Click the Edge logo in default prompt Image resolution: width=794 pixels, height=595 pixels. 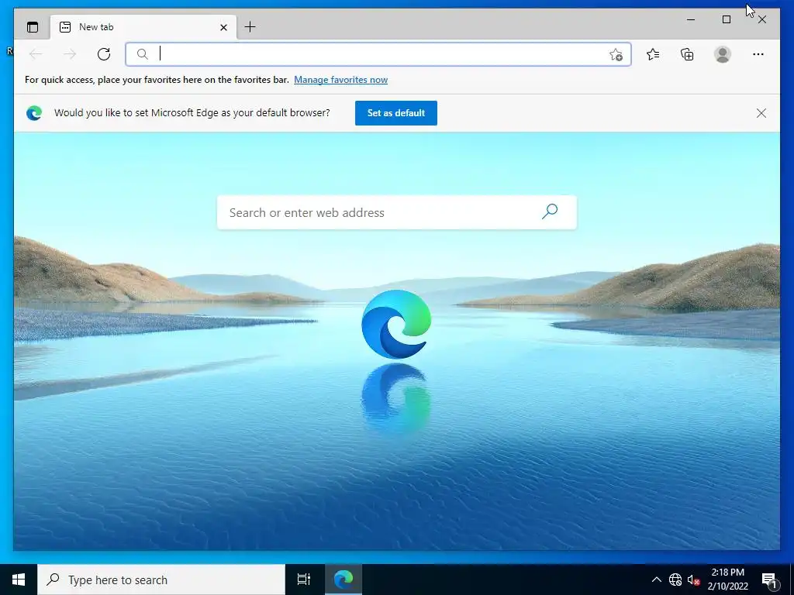pyautogui.click(x=34, y=113)
